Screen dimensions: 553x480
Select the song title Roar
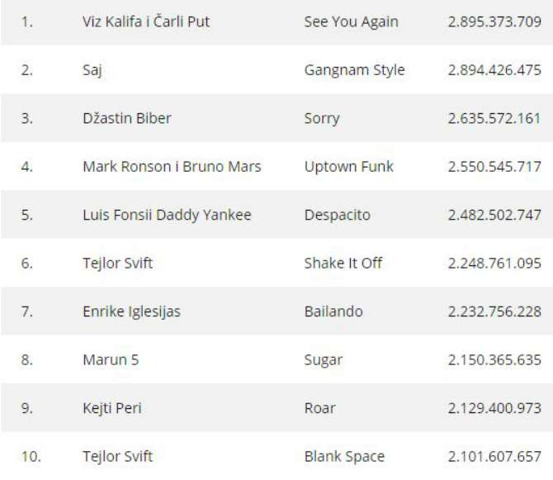[320, 408]
